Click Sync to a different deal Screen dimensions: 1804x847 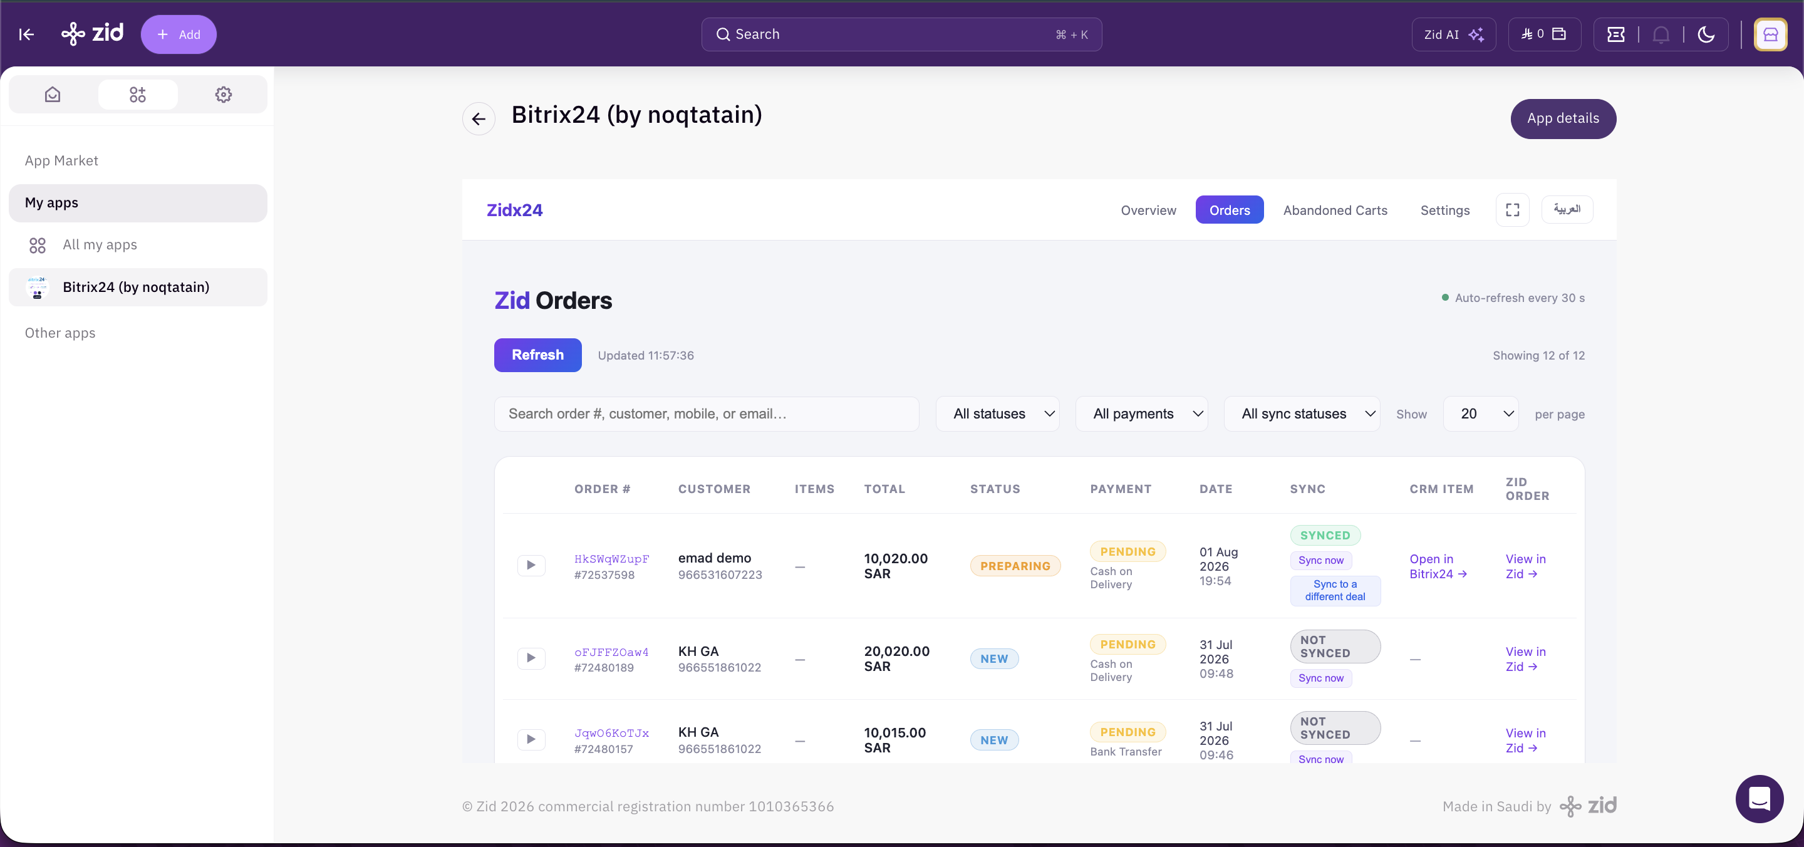1335,590
